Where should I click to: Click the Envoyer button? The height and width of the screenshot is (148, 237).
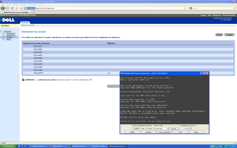[174, 128]
